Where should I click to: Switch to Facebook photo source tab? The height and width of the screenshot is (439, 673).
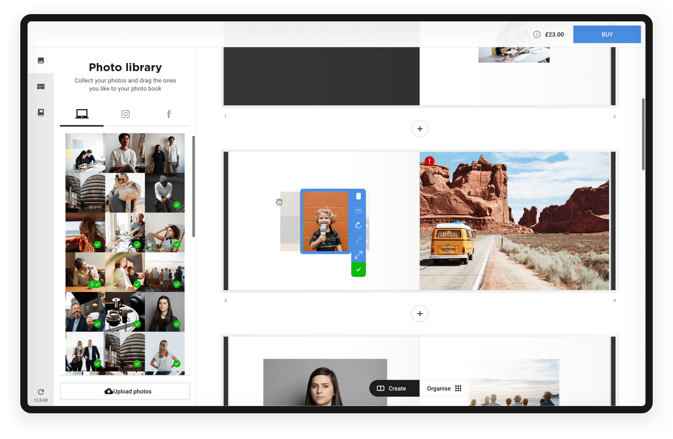point(169,114)
